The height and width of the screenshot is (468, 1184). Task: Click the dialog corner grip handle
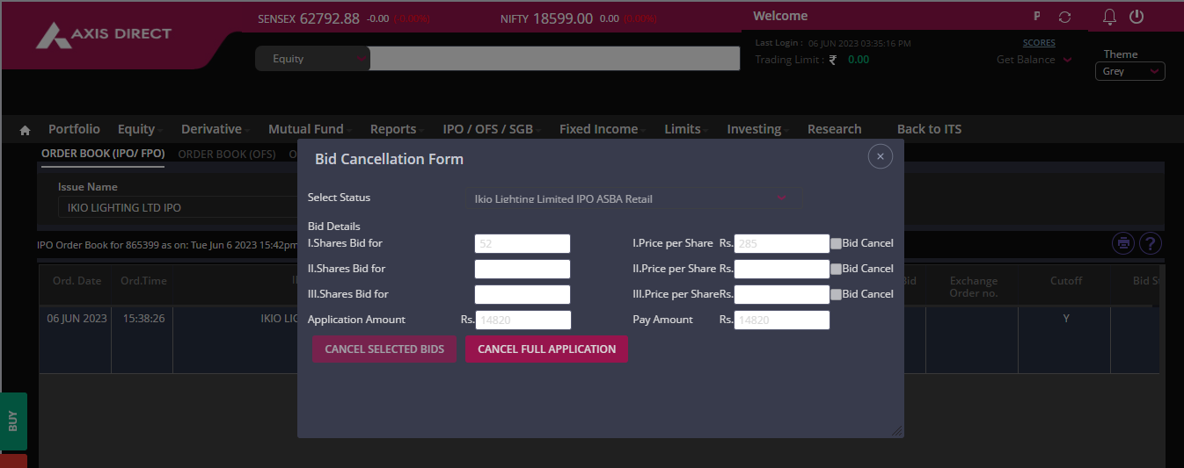(897, 430)
